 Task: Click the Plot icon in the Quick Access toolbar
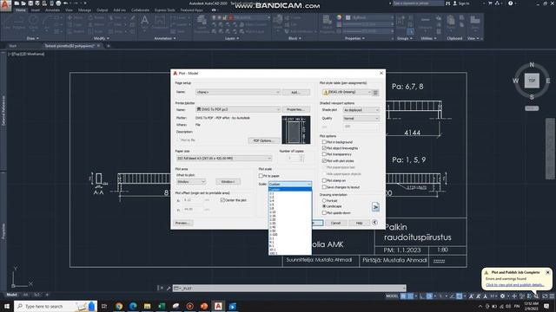coord(58,3)
